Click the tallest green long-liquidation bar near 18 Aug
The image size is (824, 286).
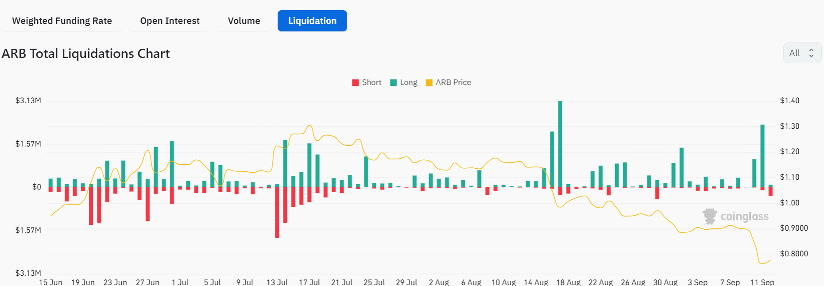[x=560, y=144]
